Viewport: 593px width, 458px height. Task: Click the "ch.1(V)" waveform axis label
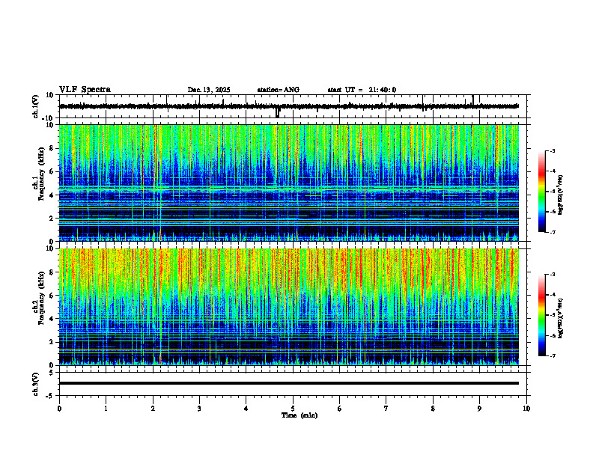pos(35,106)
